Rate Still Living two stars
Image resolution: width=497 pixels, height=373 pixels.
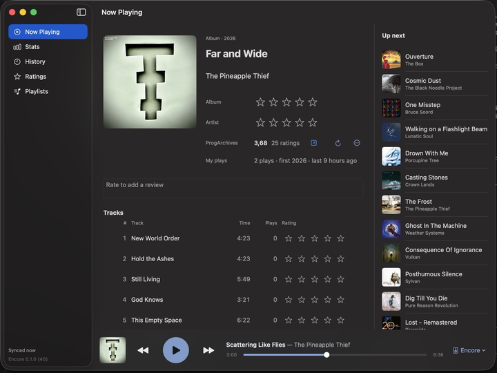point(302,279)
